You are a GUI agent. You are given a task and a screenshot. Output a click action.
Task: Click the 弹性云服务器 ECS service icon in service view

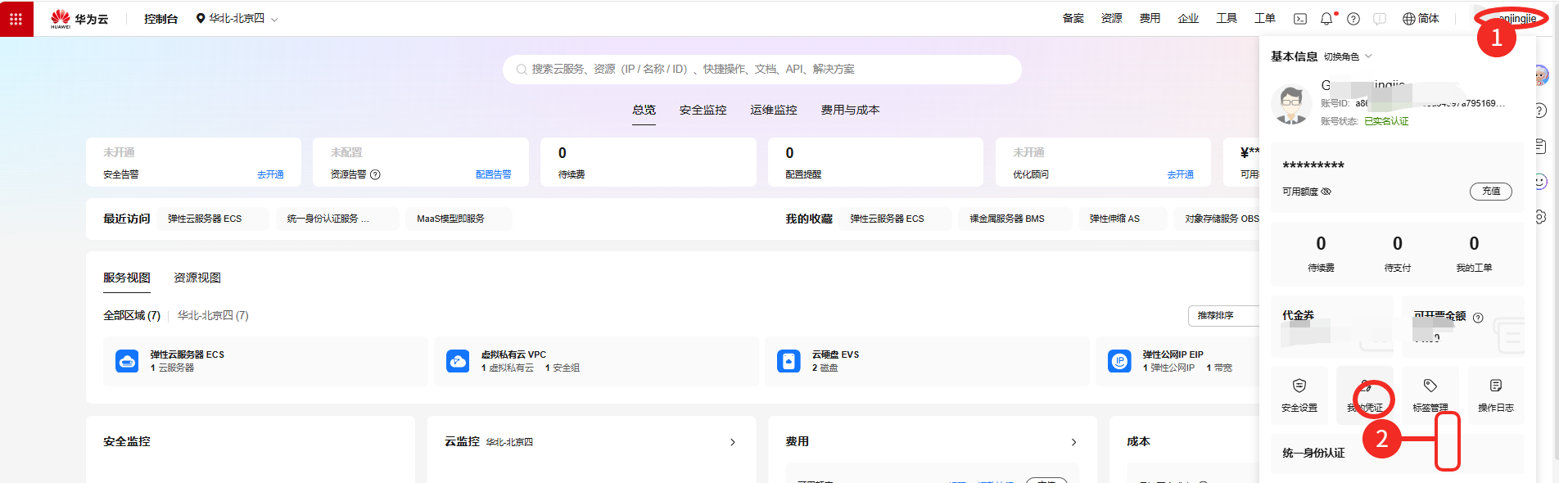127,361
